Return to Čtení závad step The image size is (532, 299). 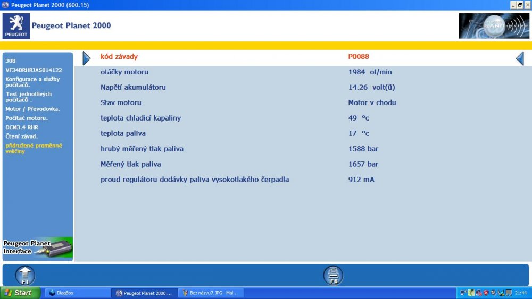click(21, 136)
